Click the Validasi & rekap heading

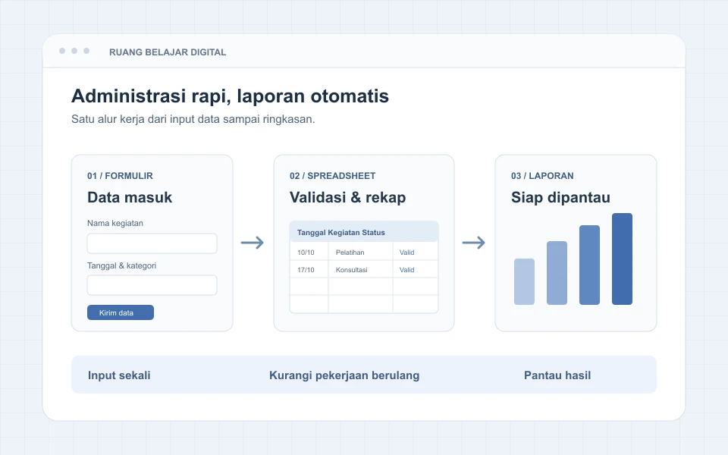348,197
